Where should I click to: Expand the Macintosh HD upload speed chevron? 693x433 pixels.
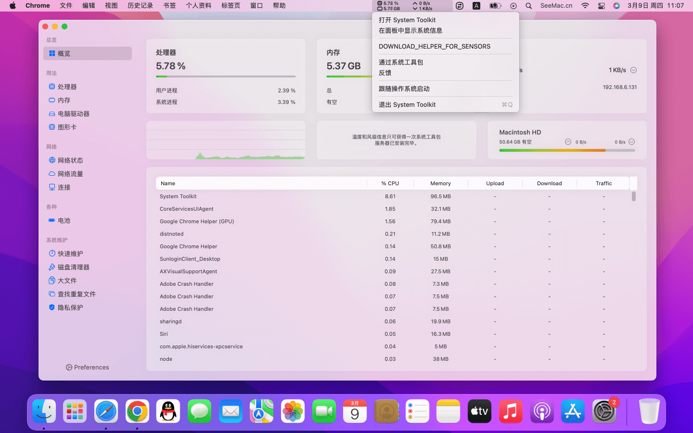point(568,142)
